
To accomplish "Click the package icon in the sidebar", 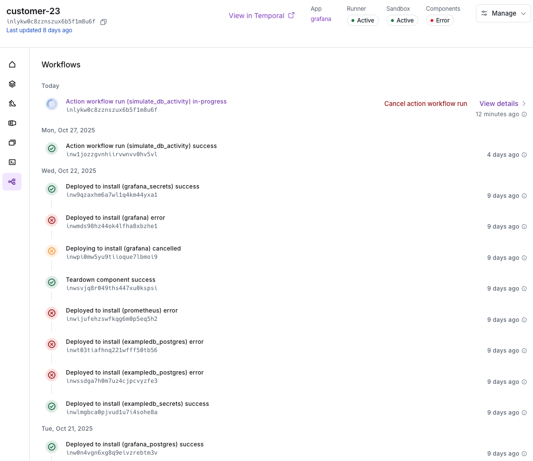I will (12, 123).
